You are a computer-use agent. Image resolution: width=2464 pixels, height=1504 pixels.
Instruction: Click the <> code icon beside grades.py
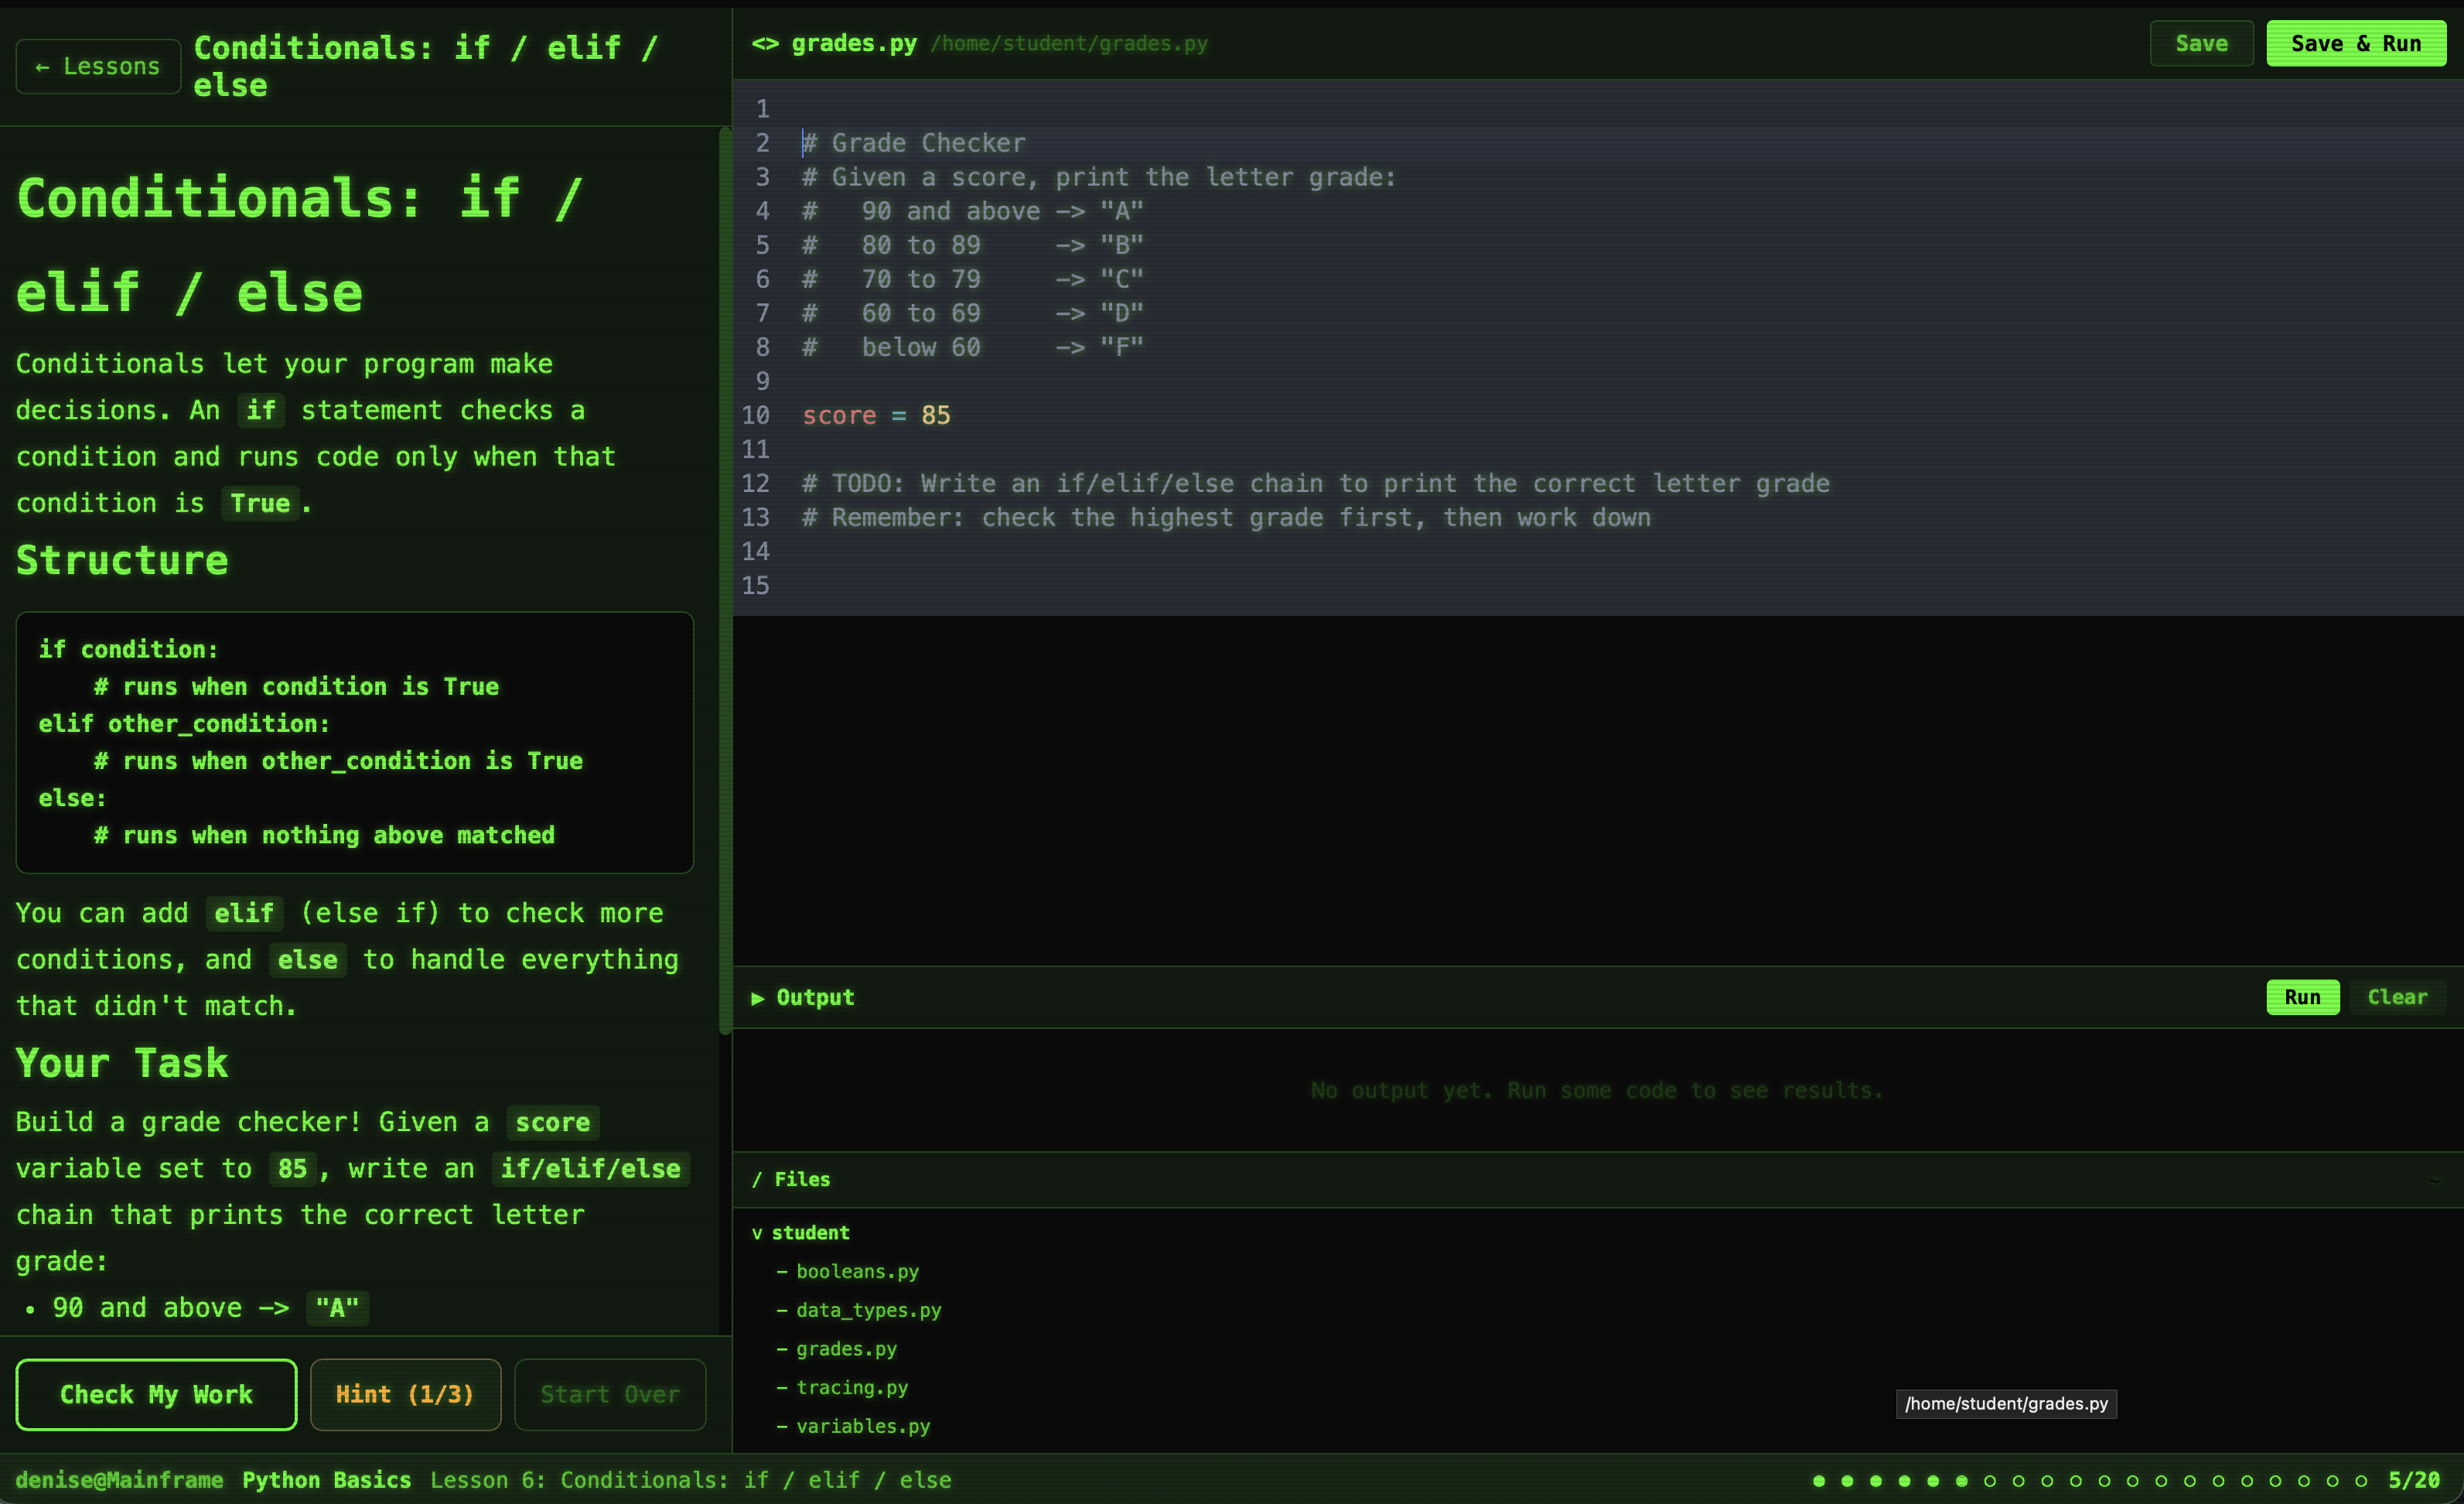pos(765,43)
